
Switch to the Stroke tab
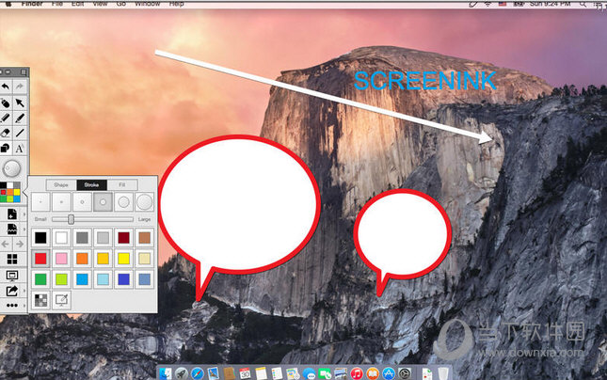[91, 185]
